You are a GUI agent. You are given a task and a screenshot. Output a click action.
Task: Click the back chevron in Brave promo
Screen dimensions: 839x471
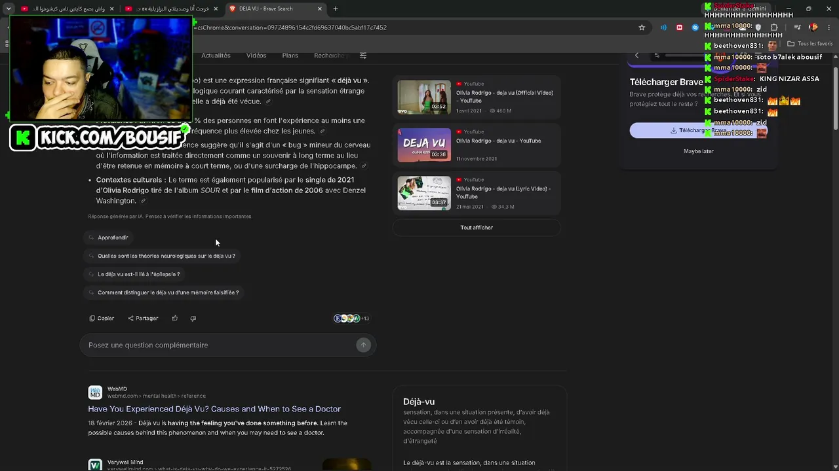636,56
